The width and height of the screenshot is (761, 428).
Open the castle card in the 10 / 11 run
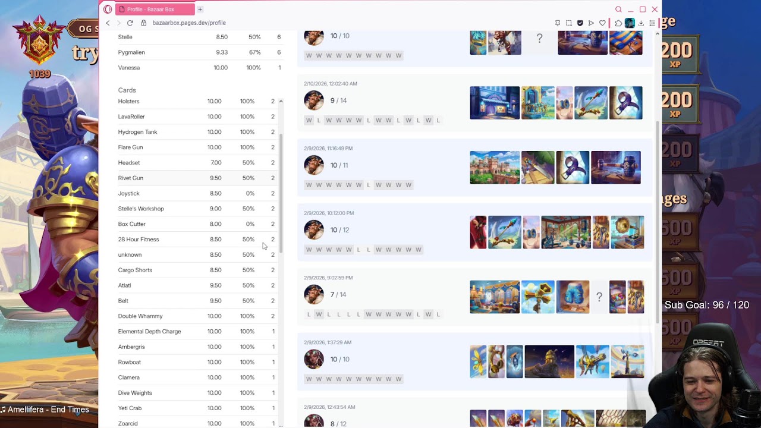tap(495, 168)
